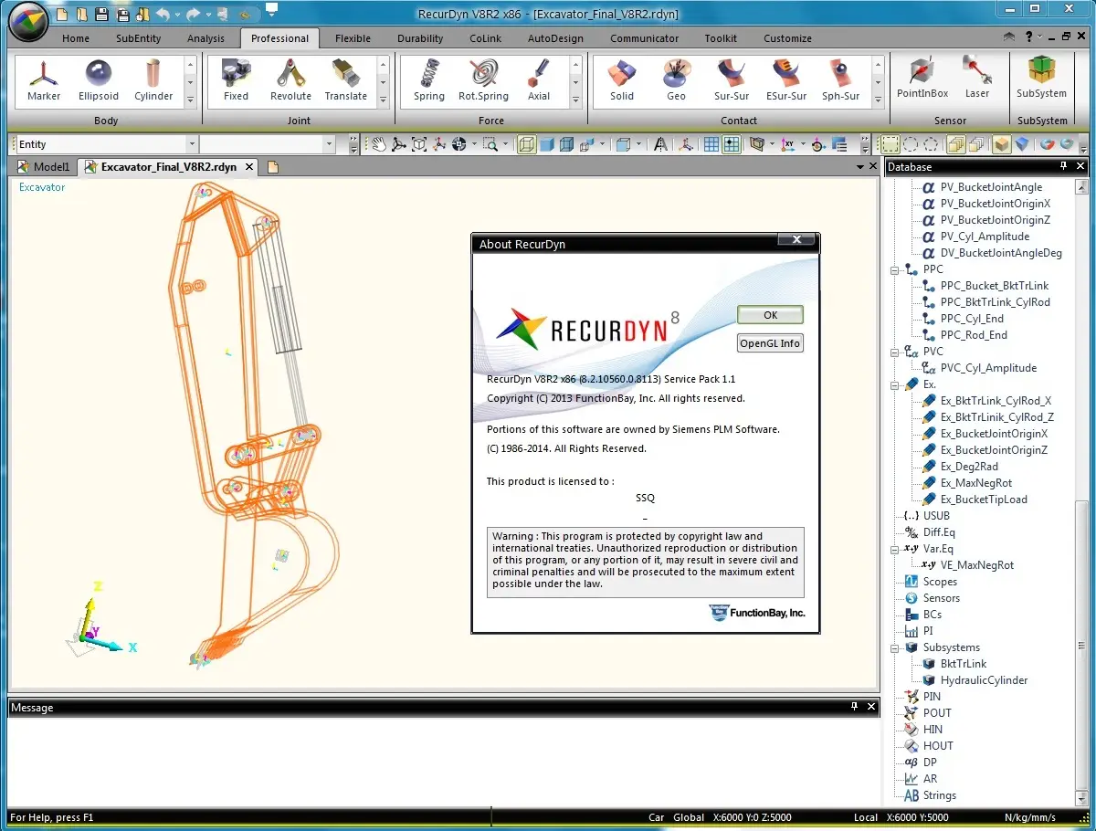Screen dimensions: 1096x831
Task: Select the Sur-Sur contact tool
Action: pyautogui.click(x=732, y=81)
